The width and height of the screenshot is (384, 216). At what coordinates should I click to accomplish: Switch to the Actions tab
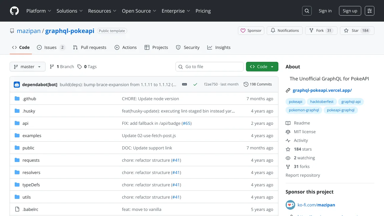(x=125, y=47)
